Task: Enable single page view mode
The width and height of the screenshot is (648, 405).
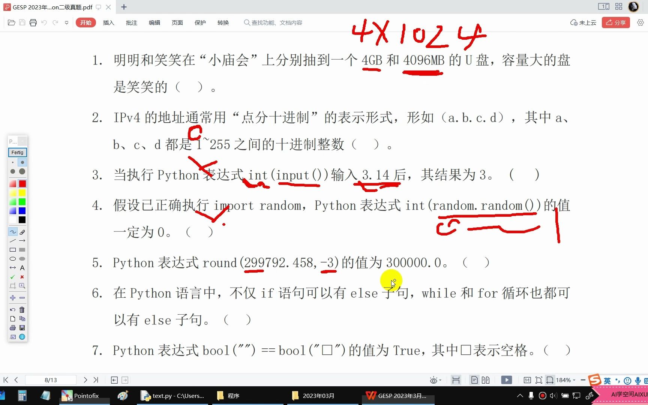Action: (x=475, y=379)
